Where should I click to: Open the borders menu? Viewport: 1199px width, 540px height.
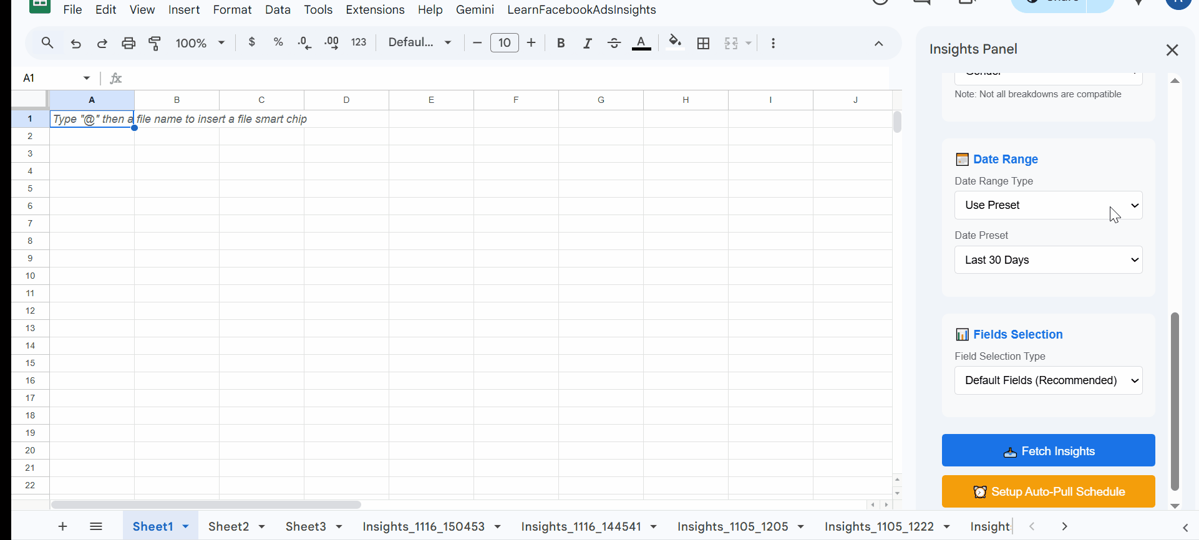point(704,43)
